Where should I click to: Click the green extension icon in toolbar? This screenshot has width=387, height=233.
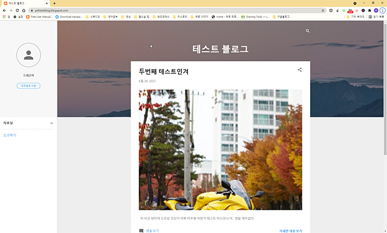(x=344, y=10)
